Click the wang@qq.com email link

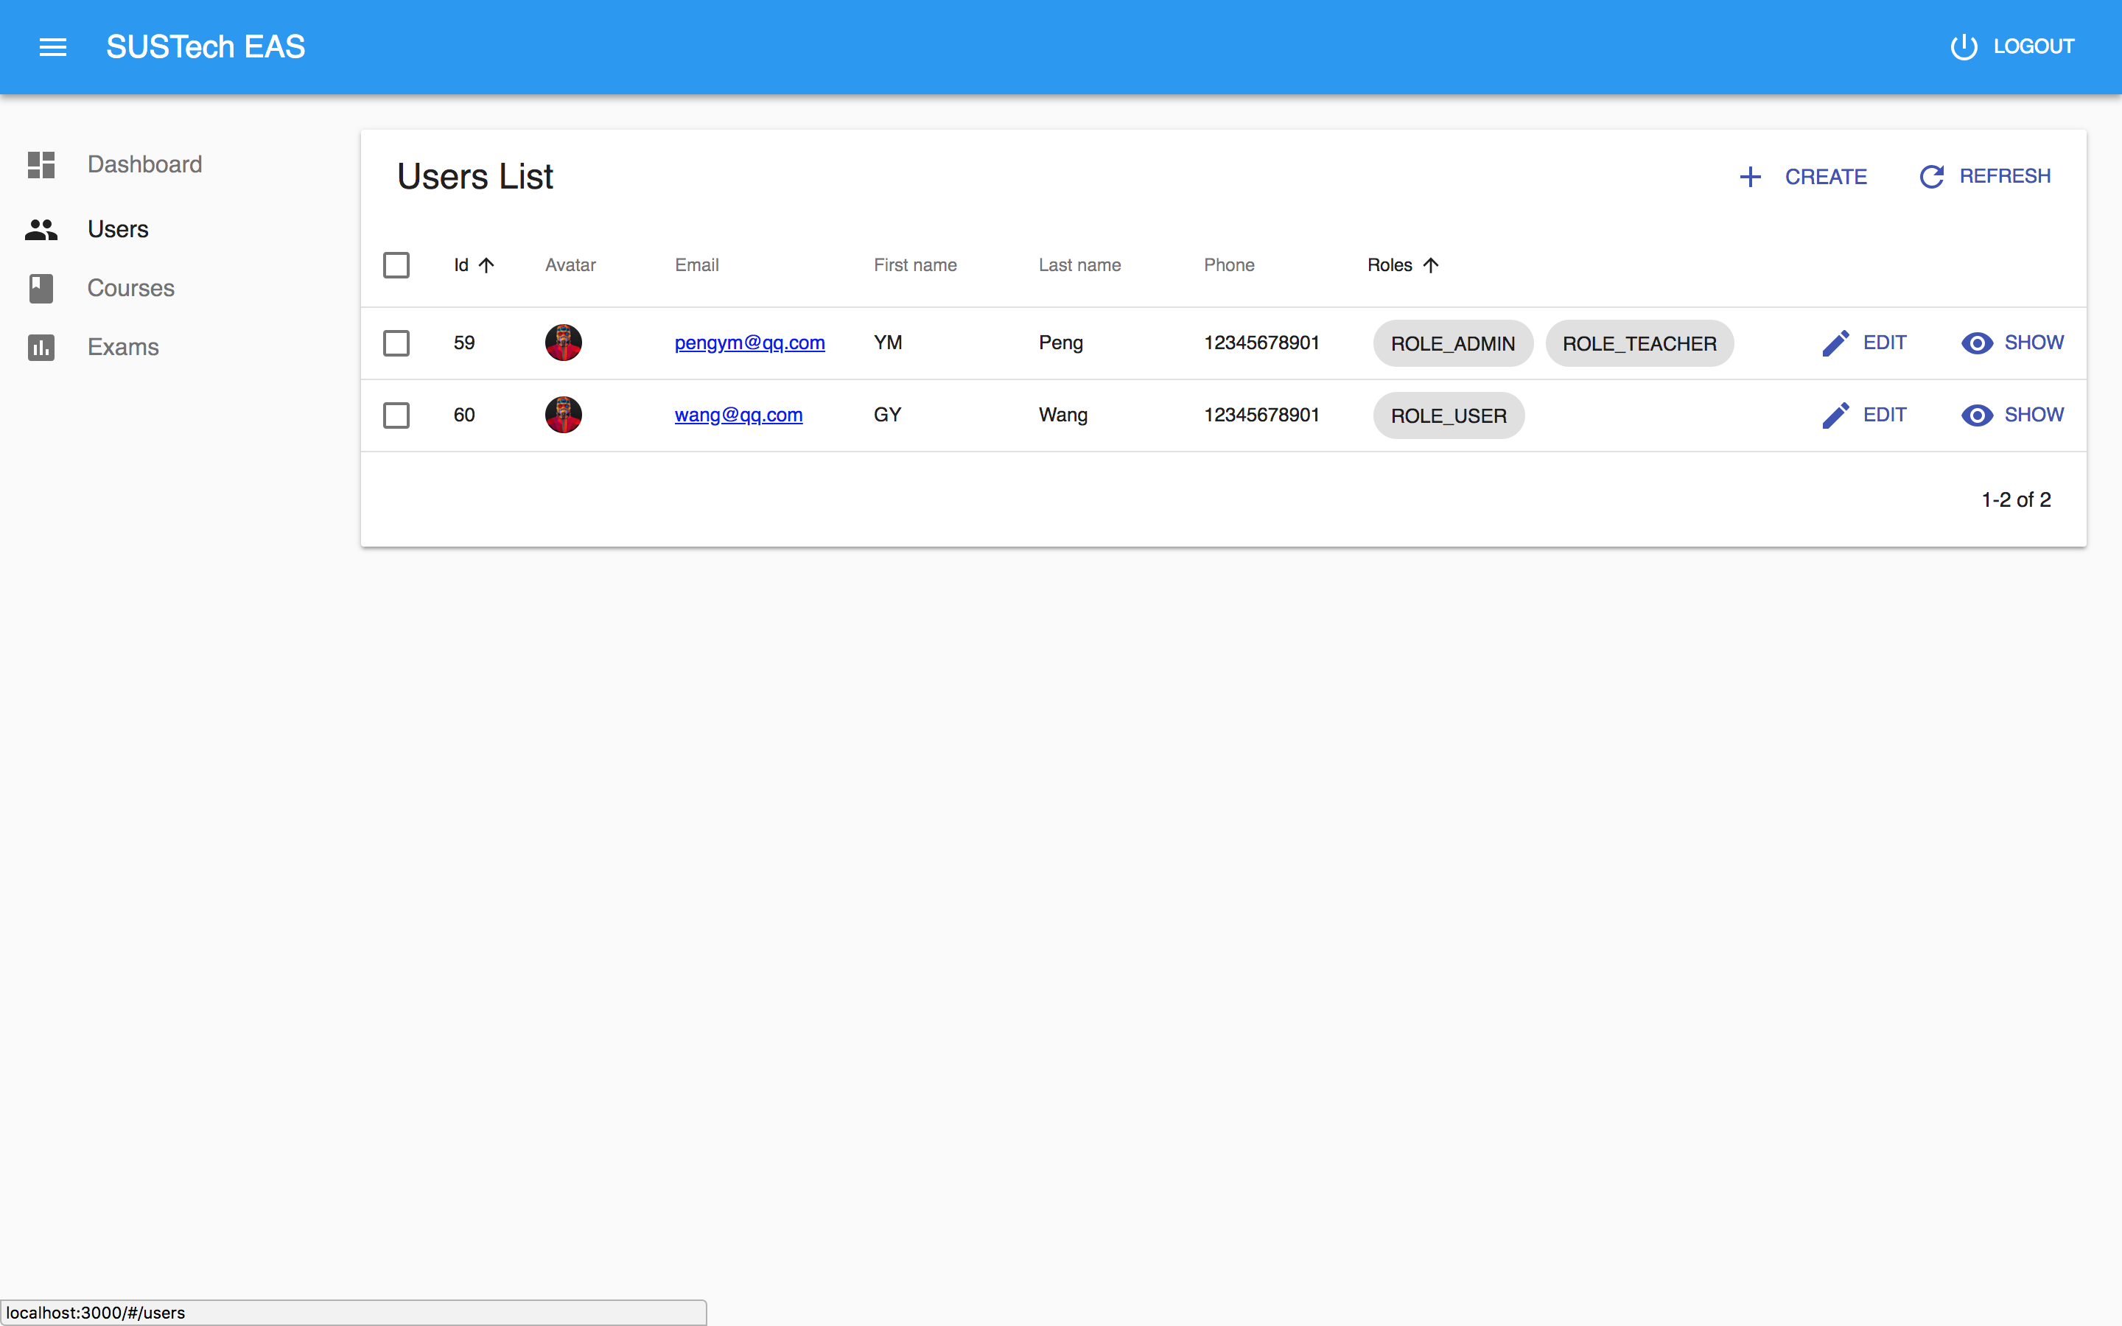tap(738, 414)
